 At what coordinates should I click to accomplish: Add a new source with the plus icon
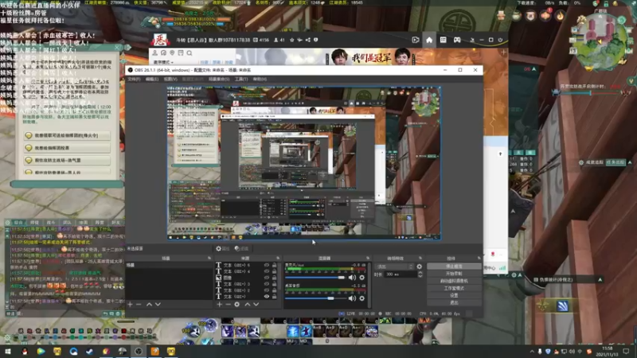click(220, 305)
